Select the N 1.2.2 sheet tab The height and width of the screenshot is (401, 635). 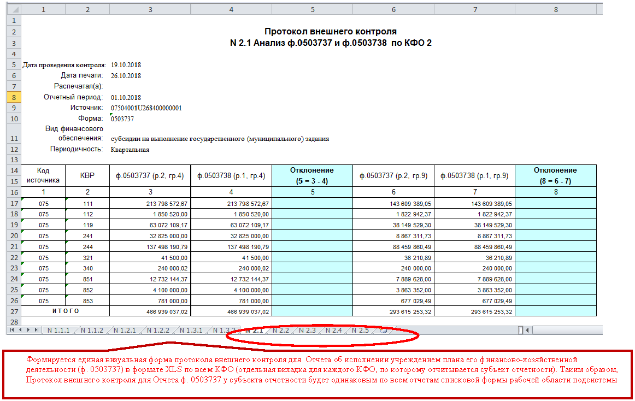tap(158, 330)
